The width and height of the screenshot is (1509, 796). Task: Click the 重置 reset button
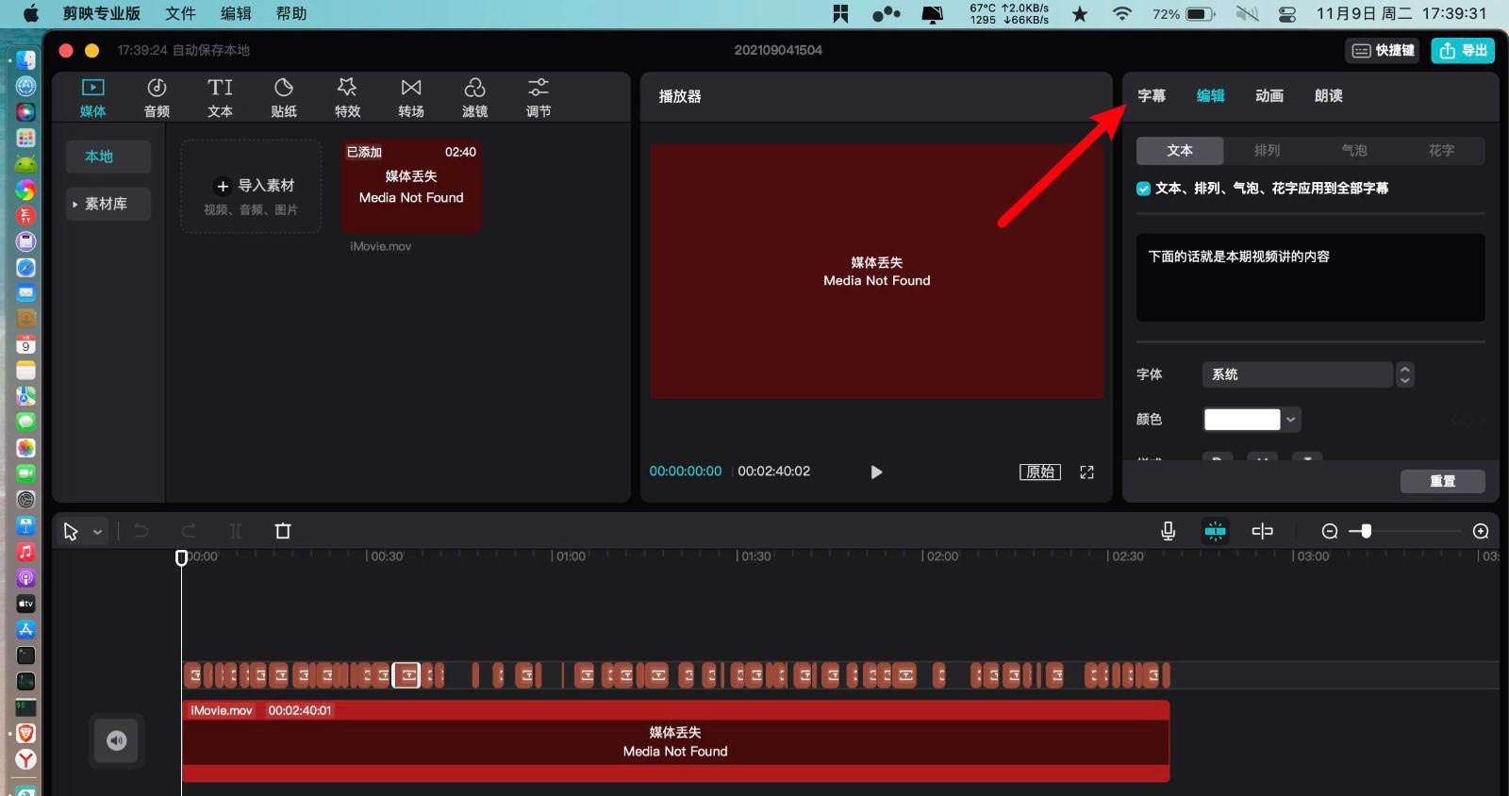coord(1442,481)
